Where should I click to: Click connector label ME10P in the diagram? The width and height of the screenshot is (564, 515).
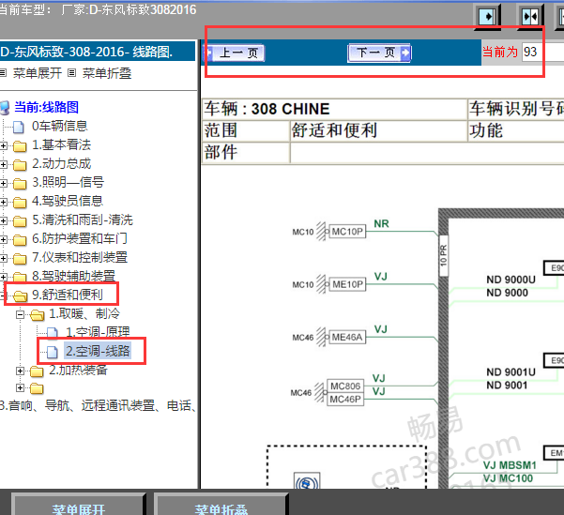point(347,284)
